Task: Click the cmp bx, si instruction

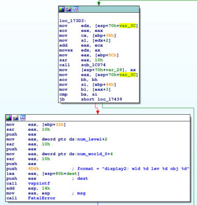Action: point(78,94)
